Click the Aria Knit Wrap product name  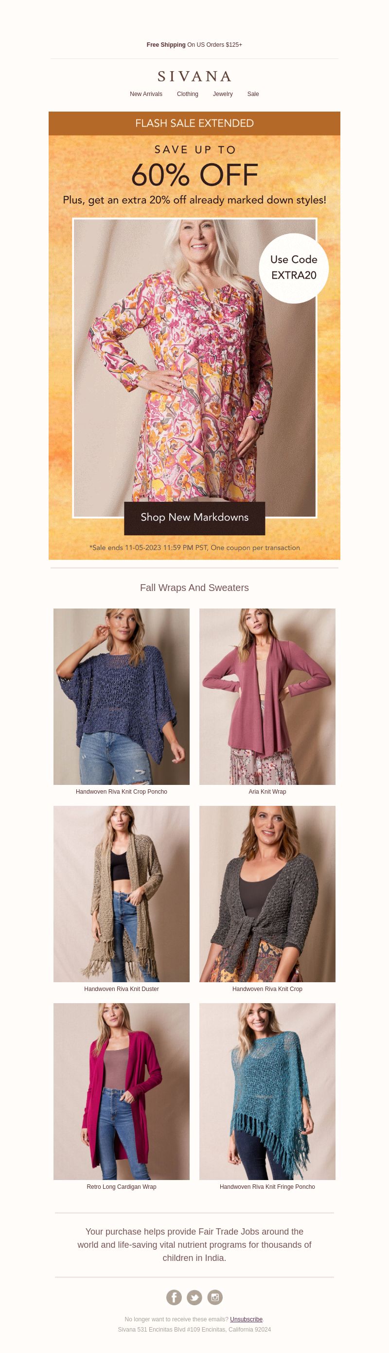(267, 792)
